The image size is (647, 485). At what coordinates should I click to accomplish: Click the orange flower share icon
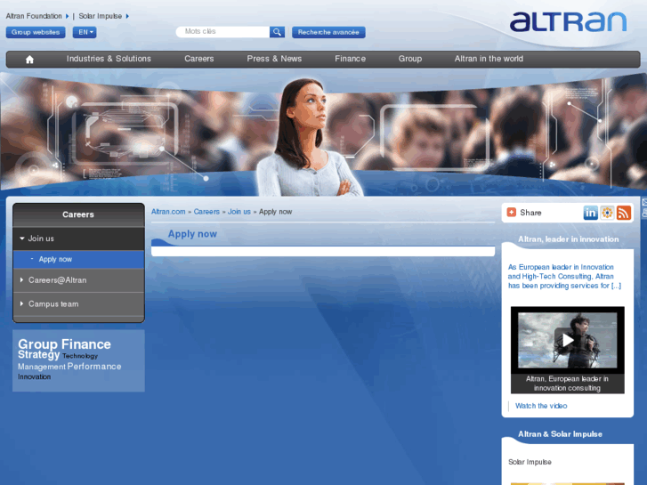(x=607, y=213)
